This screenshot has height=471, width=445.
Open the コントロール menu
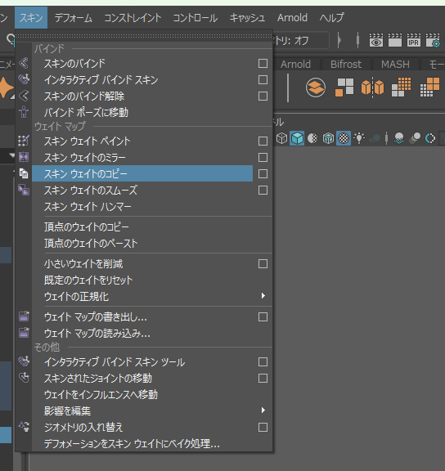(195, 18)
